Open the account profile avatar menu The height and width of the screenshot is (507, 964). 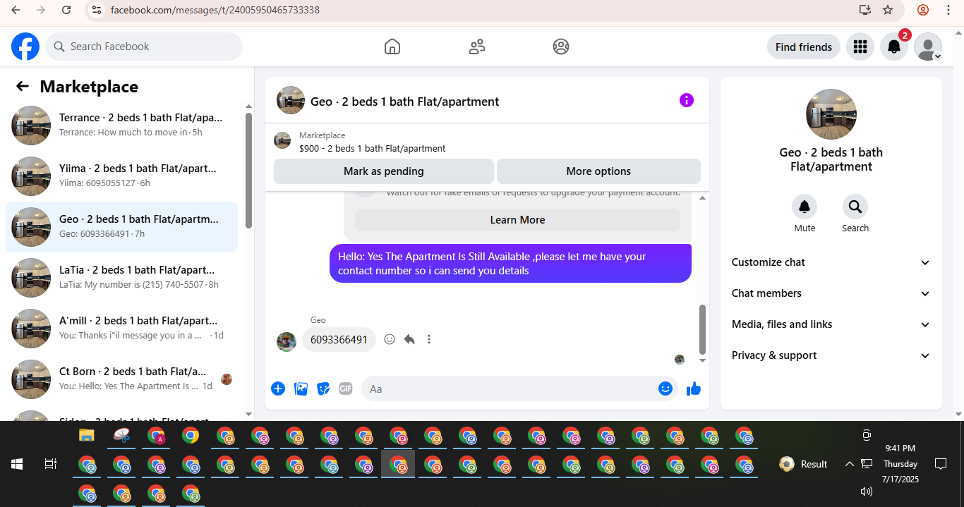pyautogui.click(x=928, y=47)
